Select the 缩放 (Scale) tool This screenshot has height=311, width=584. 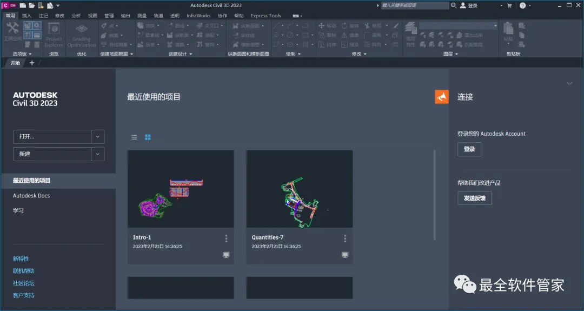(350, 44)
